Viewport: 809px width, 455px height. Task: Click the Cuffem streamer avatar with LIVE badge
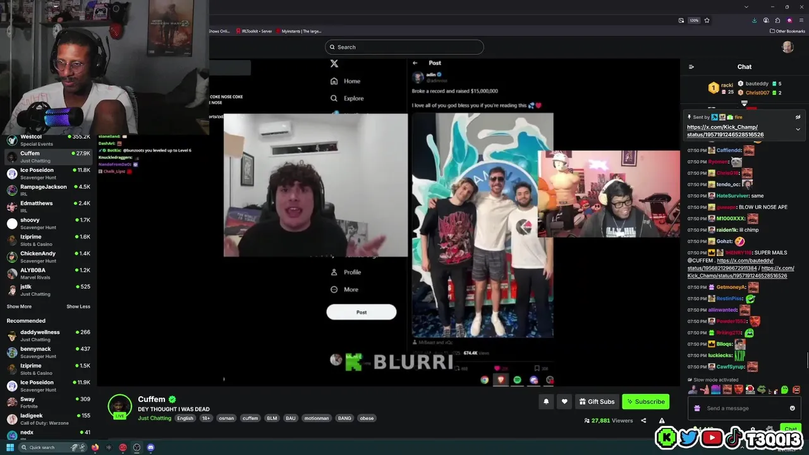(119, 406)
